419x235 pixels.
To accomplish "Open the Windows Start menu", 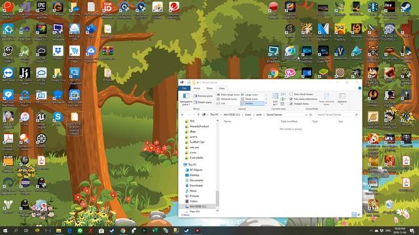I will click(5, 230).
